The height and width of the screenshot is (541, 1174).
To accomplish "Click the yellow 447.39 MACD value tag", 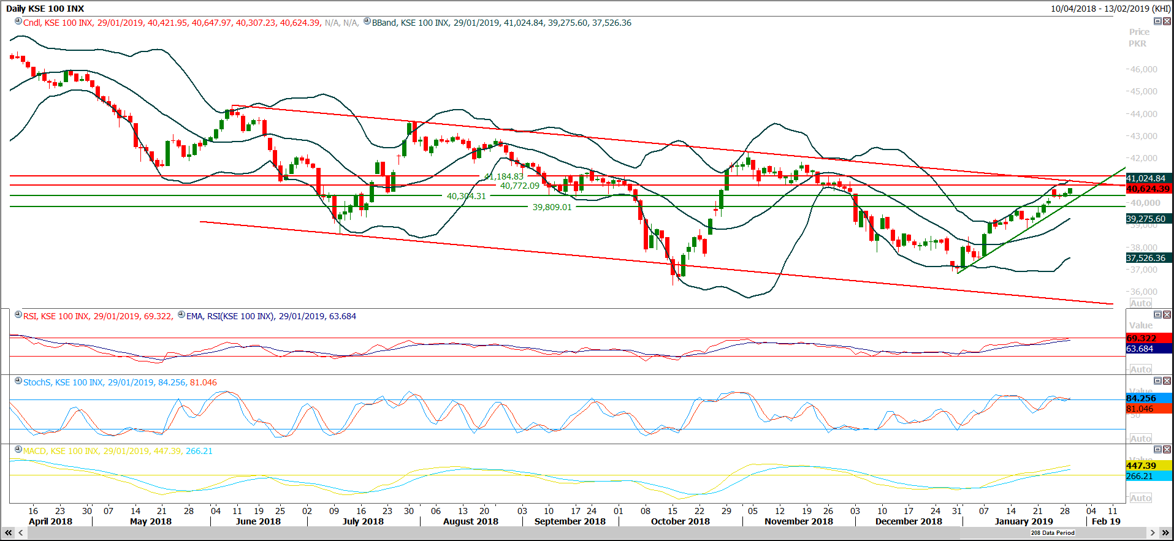I will click(x=1149, y=466).
